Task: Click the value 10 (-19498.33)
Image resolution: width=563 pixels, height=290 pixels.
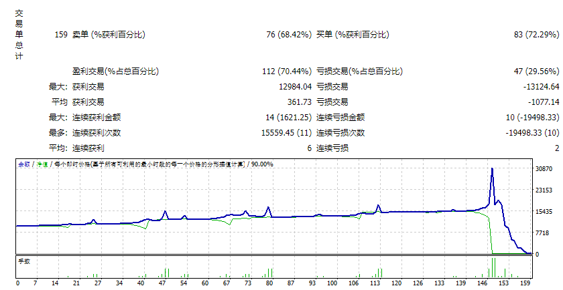Action: coord(532,118)
